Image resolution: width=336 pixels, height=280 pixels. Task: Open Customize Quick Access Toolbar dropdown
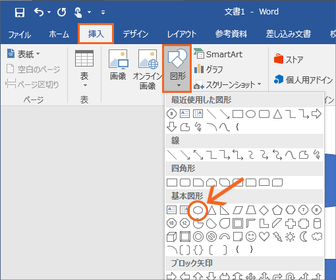(103, 13)
